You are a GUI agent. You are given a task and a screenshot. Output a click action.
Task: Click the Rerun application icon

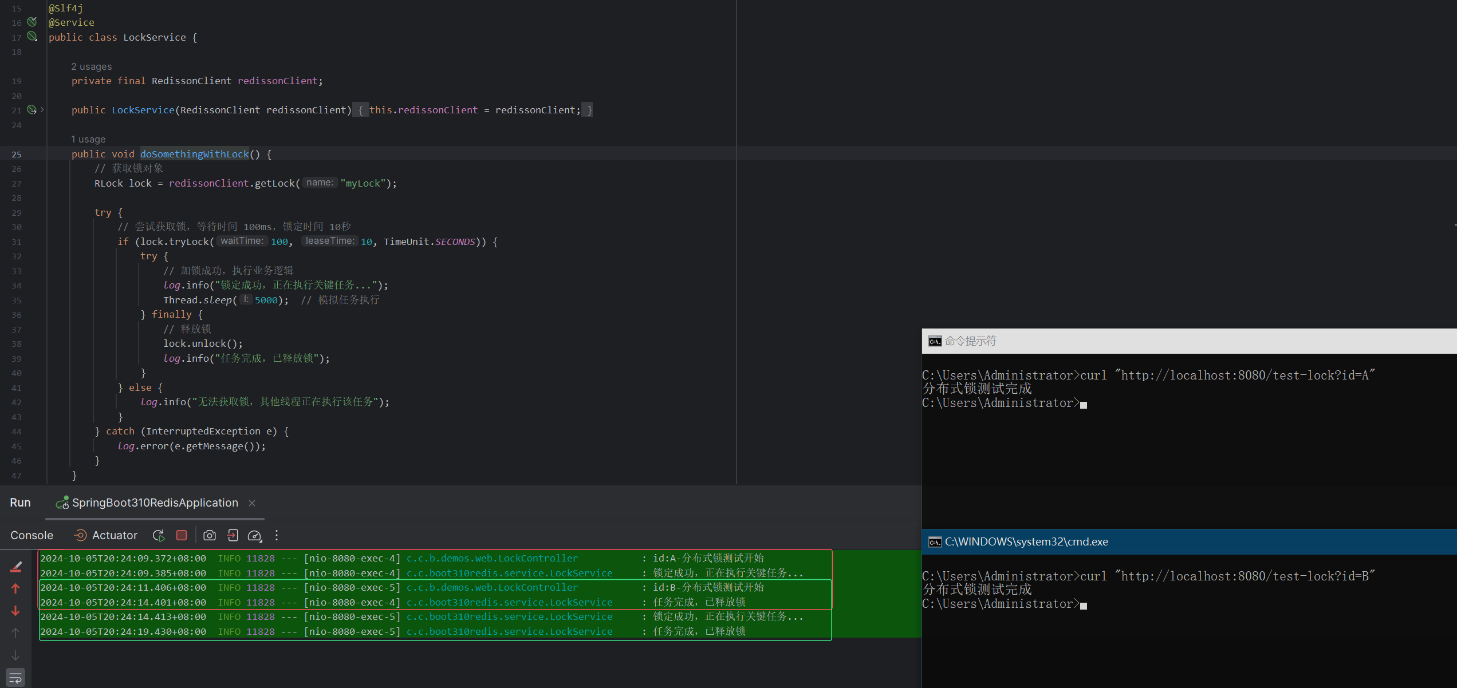tap(159, 535)
